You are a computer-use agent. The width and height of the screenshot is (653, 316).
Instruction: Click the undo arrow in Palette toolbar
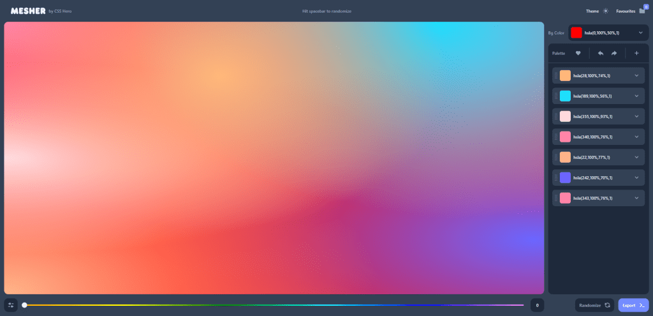[x=601, y=53]
